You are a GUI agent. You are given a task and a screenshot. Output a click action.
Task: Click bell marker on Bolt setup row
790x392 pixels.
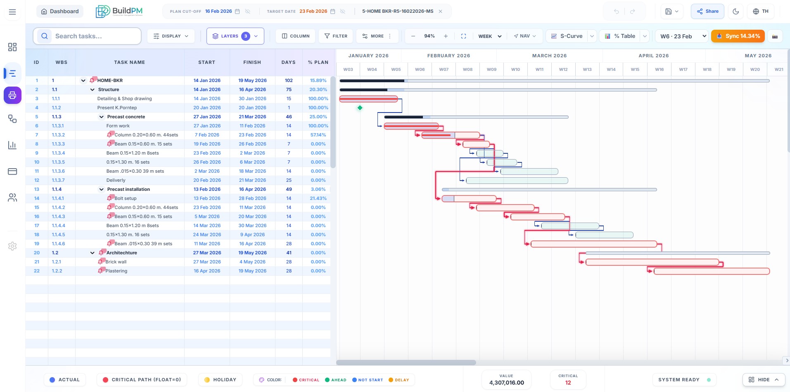[110, 198]
